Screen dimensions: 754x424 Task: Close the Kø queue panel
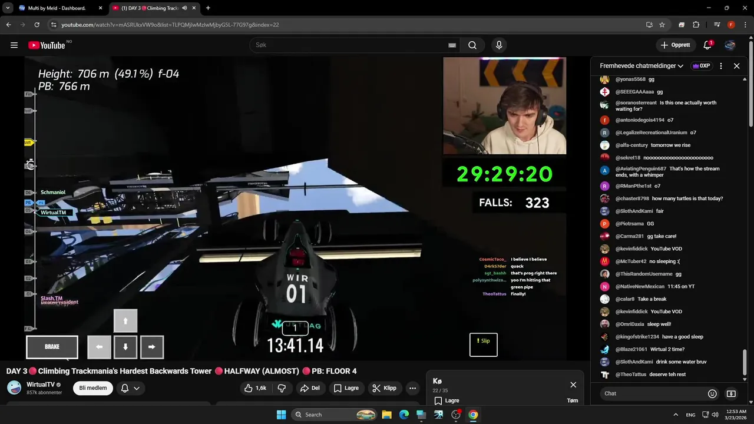click(573, 385)
